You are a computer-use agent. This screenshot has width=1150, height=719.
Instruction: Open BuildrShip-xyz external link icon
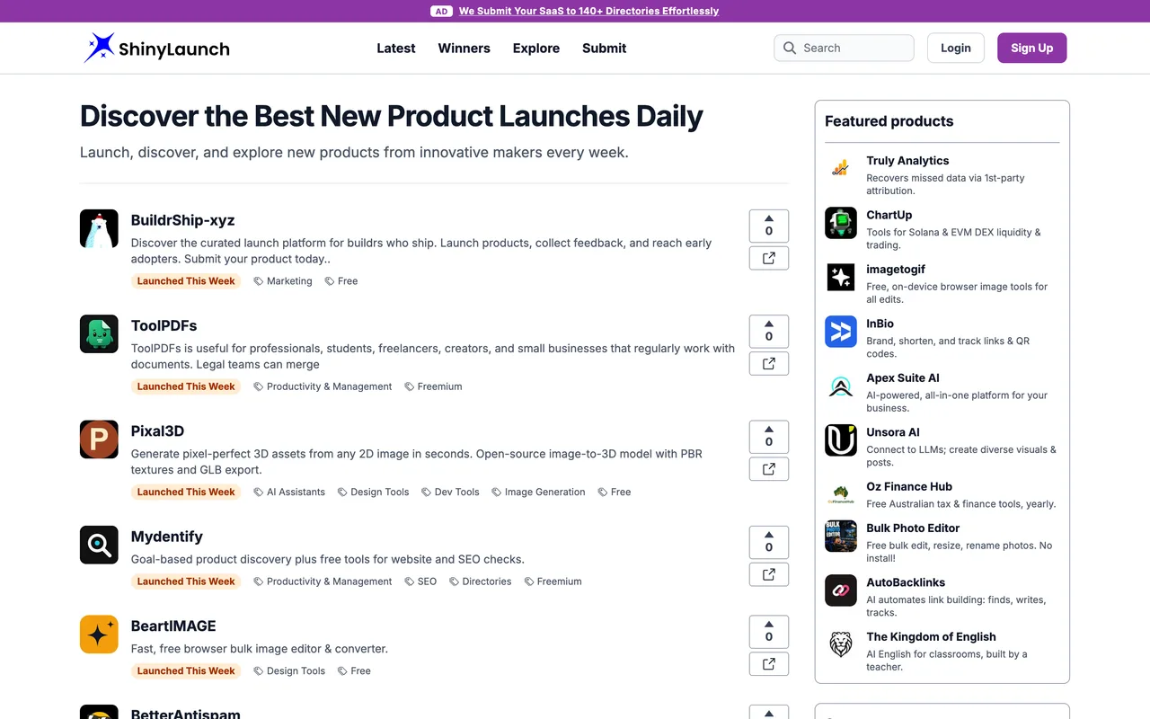point(769,258)
